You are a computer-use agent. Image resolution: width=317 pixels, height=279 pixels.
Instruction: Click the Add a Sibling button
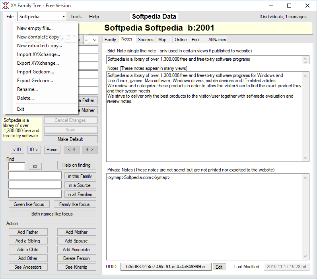click(28, 241)
